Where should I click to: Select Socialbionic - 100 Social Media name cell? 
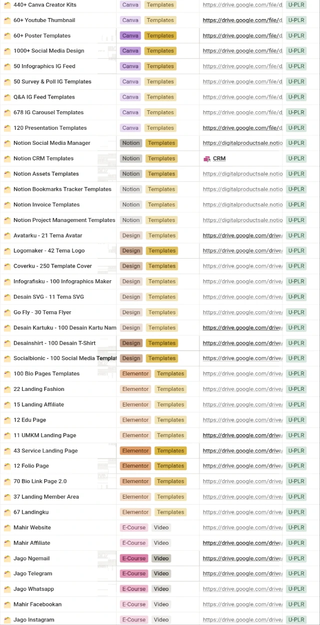click(65, 358)
